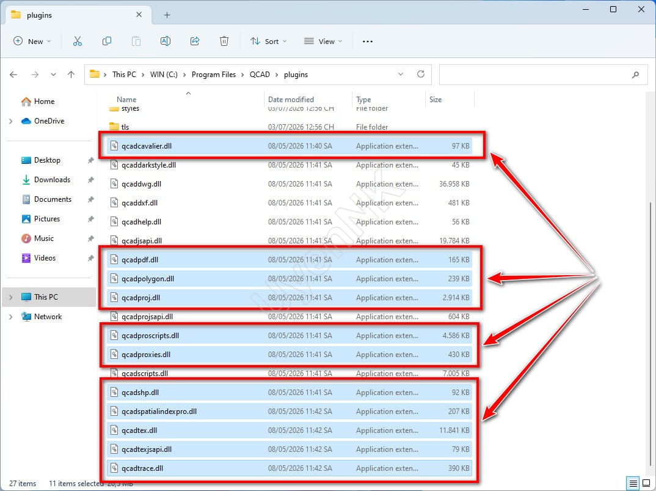Click the Copy icon in toolbar
This screenshot has width=656, height=491.
107,41
